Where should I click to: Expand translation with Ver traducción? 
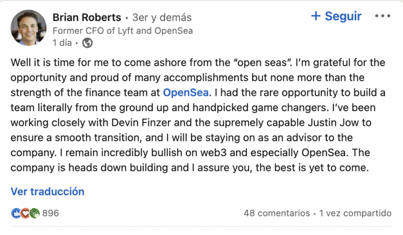point(47,192)
